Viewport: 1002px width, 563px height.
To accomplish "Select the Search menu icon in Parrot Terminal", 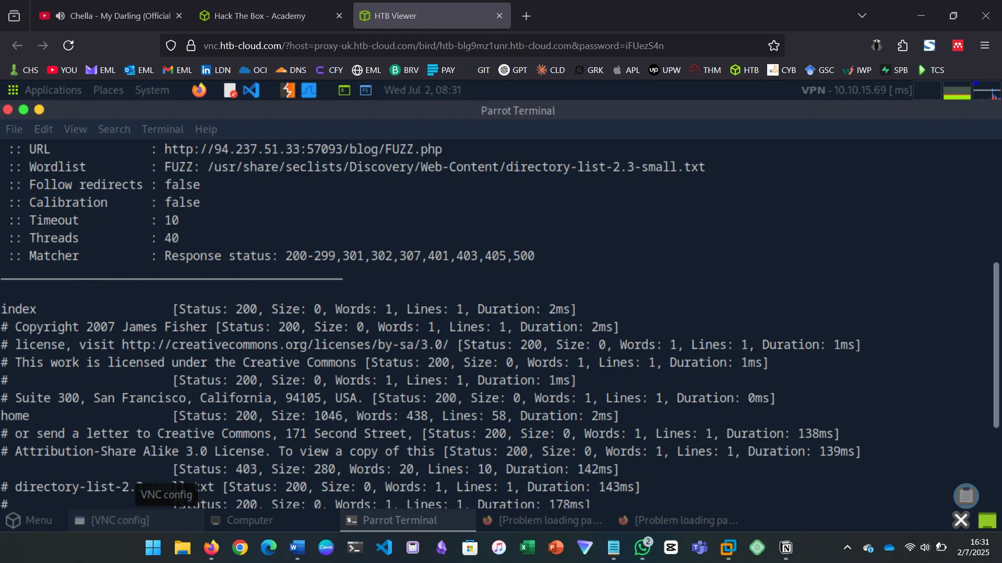I will click(114, 129).
